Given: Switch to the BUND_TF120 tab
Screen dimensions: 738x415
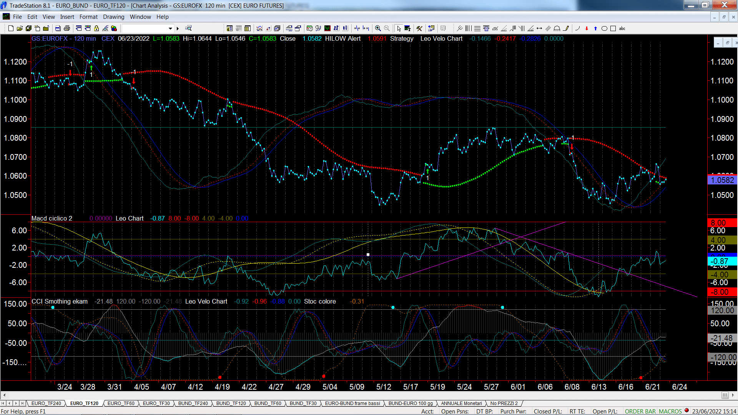Looking at the screenshot, I should tap(231, 403).
